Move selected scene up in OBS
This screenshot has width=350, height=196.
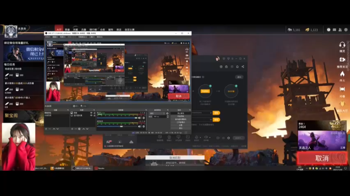point(54,129)
